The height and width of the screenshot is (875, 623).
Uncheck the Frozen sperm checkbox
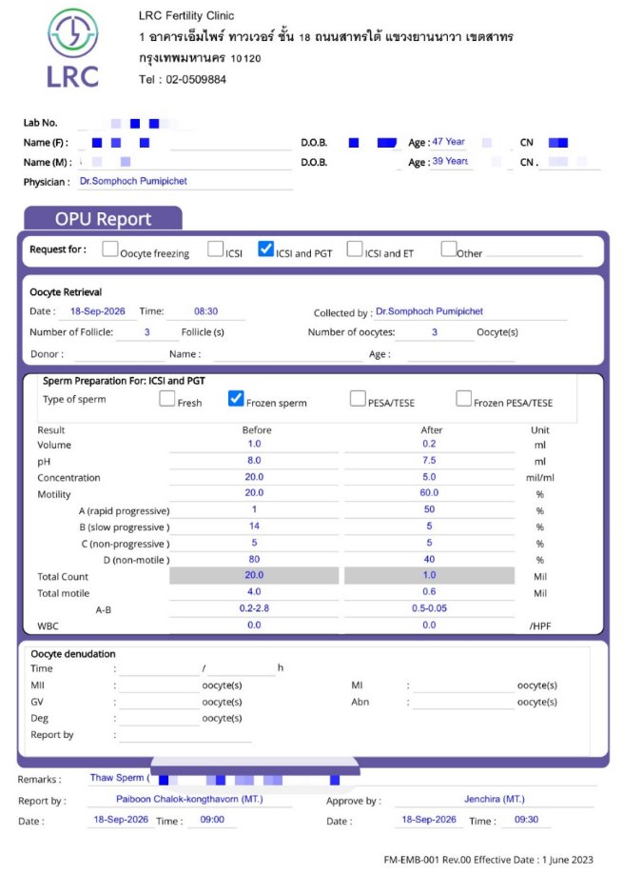click(236, 398)
